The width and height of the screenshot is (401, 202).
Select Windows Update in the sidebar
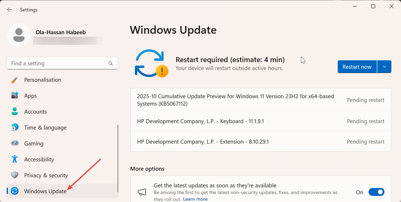(x=45, y=191)
